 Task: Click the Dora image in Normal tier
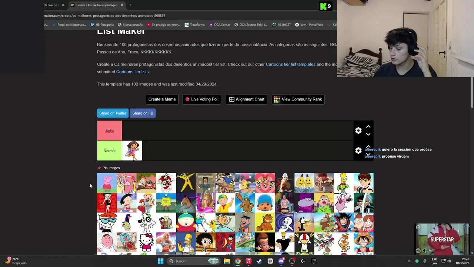tap(132, 151)
